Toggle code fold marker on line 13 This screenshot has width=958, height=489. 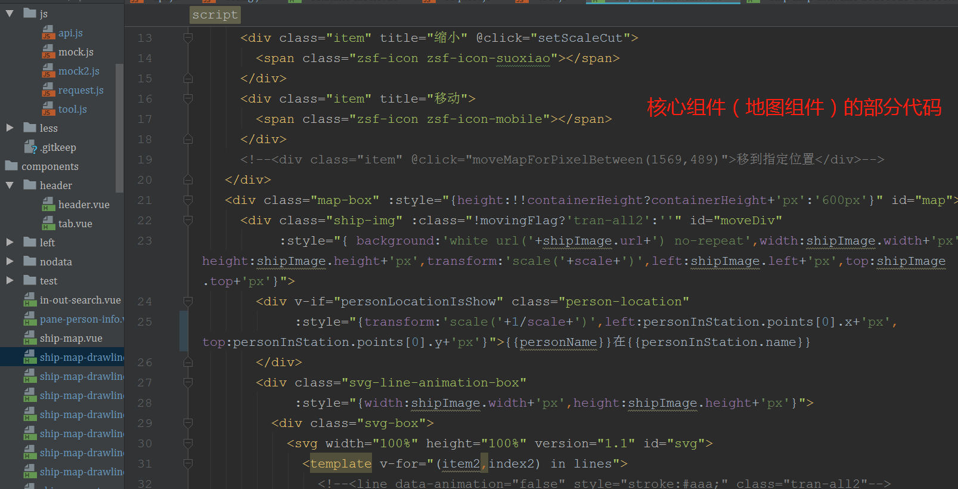tap(188, 38)
